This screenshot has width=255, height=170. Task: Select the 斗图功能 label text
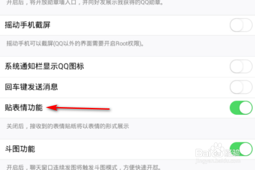click(x=20, y=149)
